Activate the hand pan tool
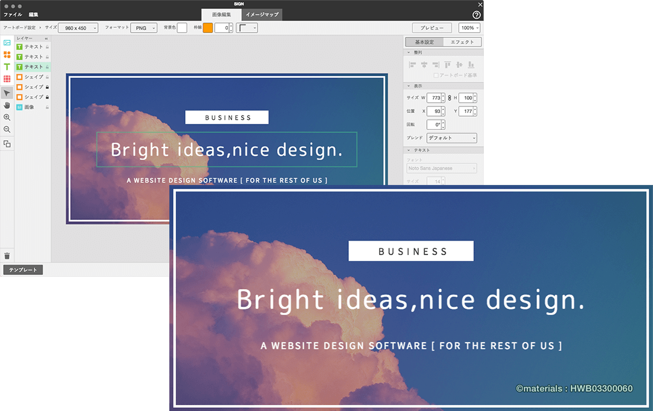Image resolution: width=653 pixels, height=411 pixels. click(x=7, y=105)
